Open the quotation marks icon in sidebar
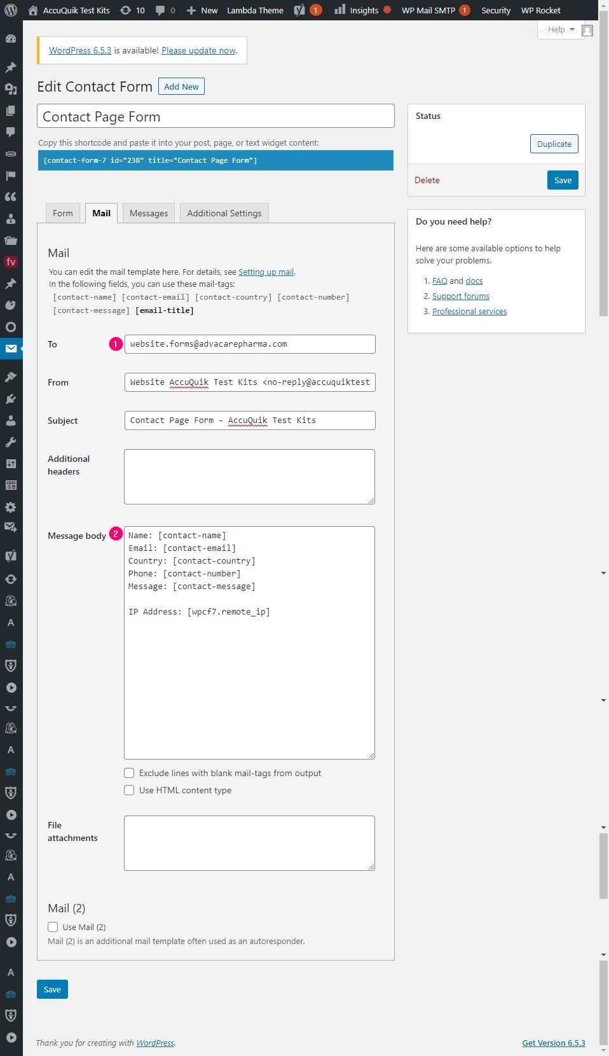 (11, 197)
